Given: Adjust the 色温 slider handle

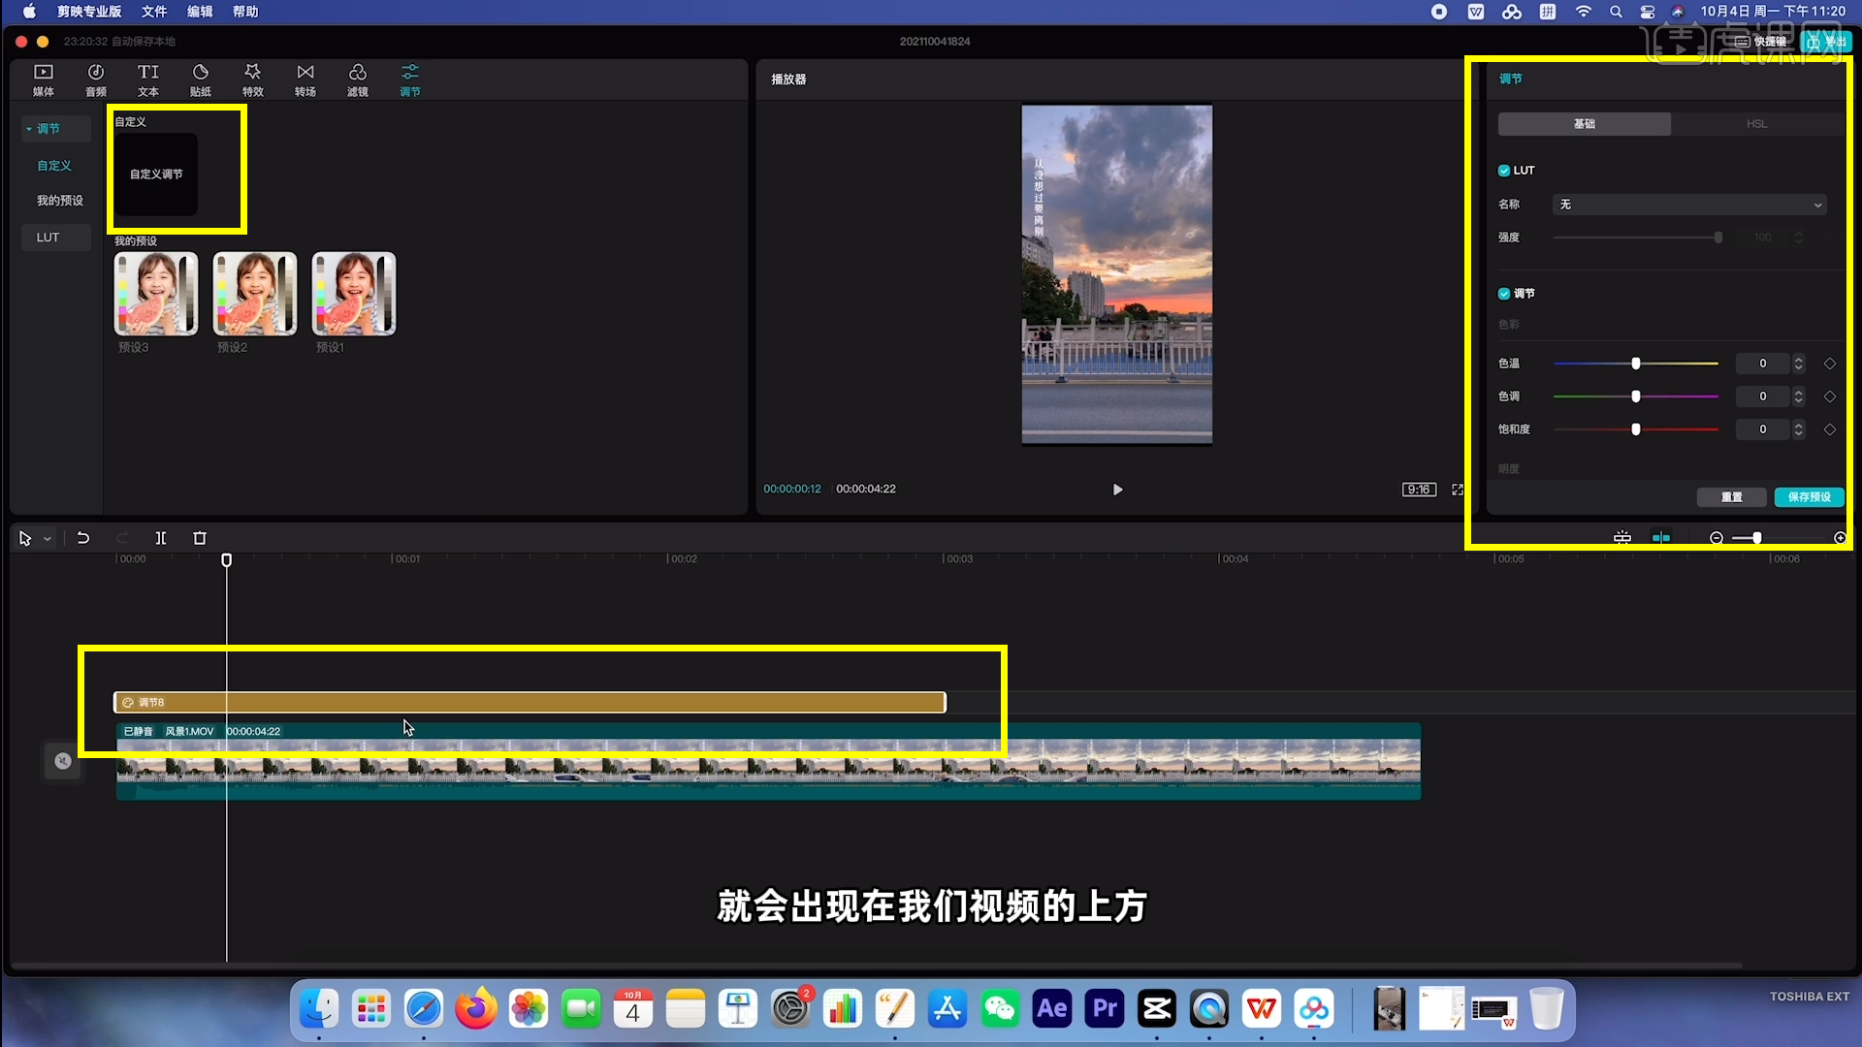Looking at the screenshot, I should pyautogui.click(x=1636, y=364).
